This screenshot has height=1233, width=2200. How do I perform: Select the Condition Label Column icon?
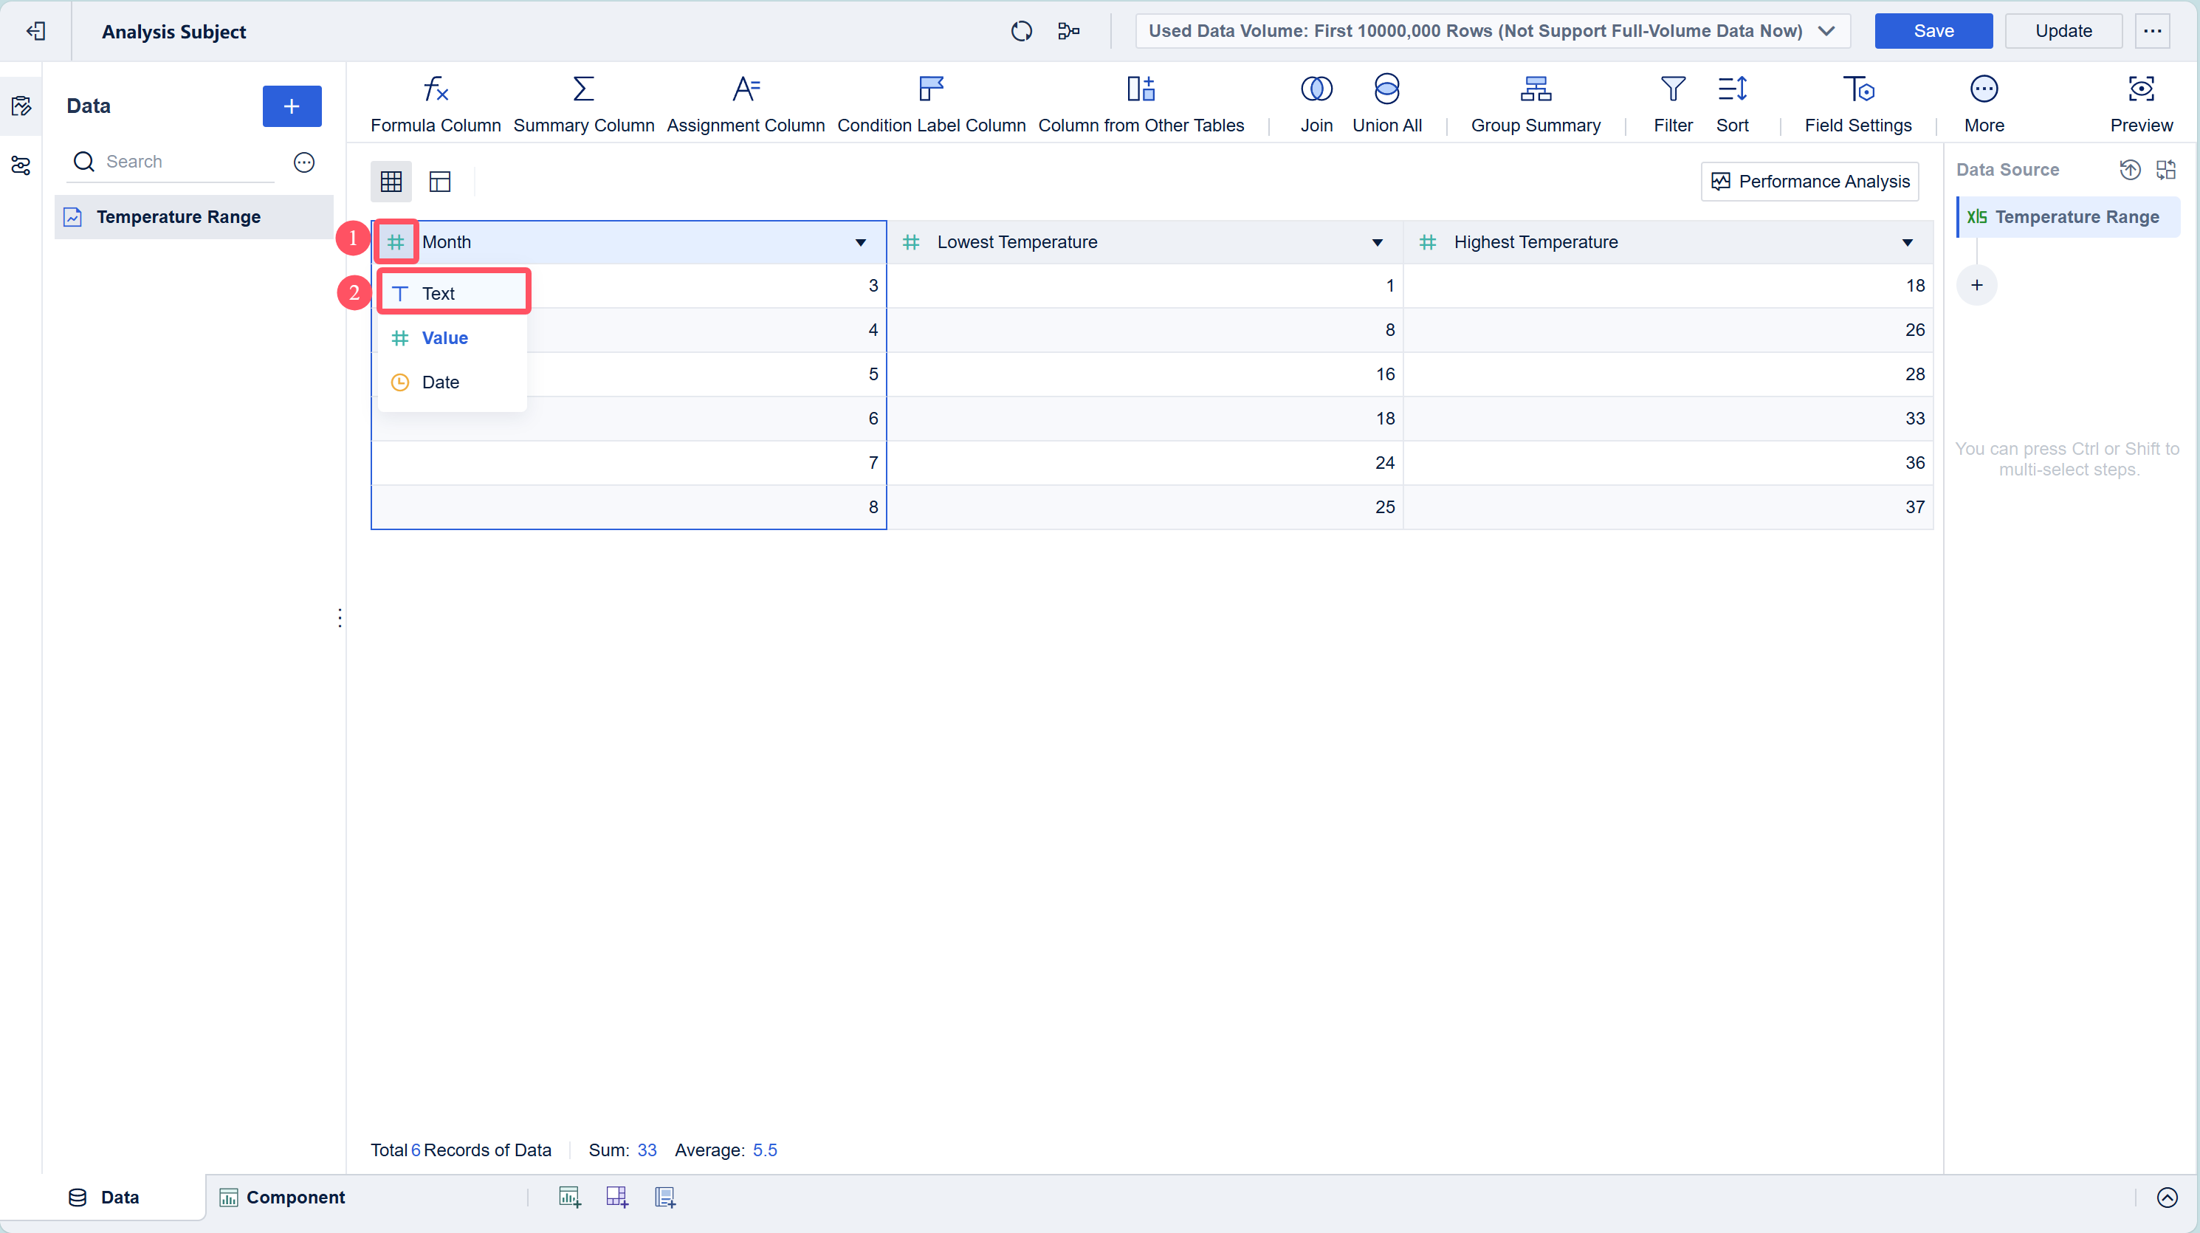point(931,89)
